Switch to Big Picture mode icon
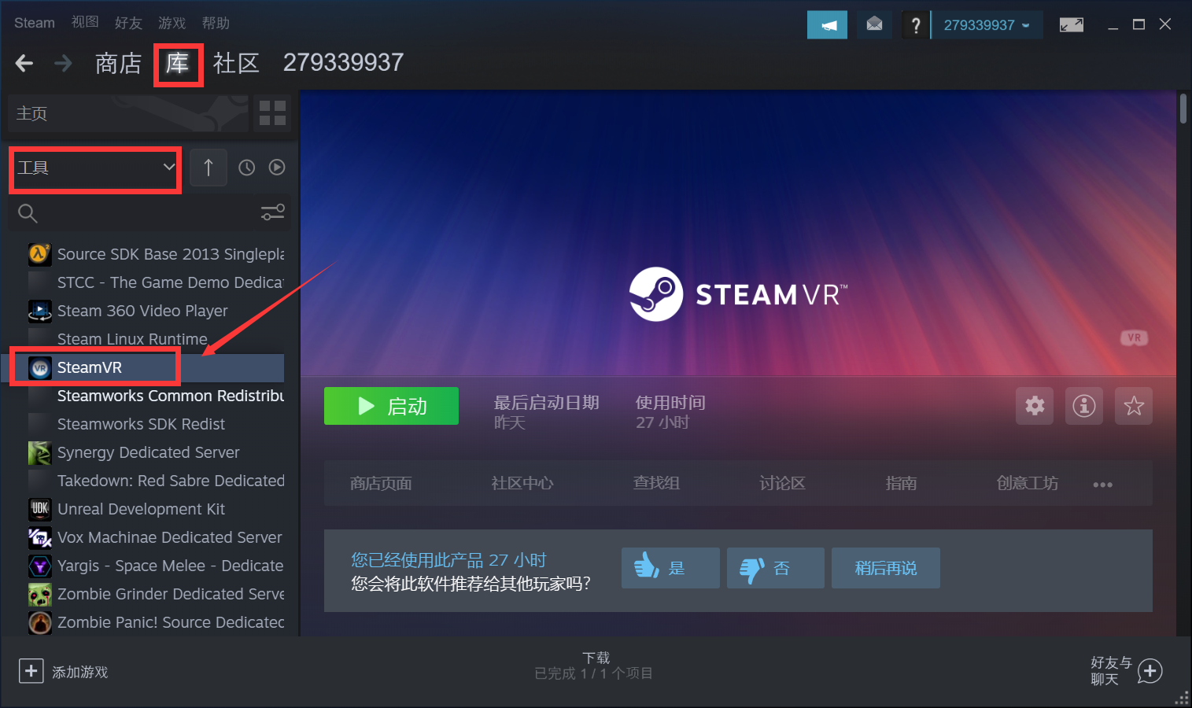The width and height of the screenshot is (1192, 708). tap(1071, 25)
